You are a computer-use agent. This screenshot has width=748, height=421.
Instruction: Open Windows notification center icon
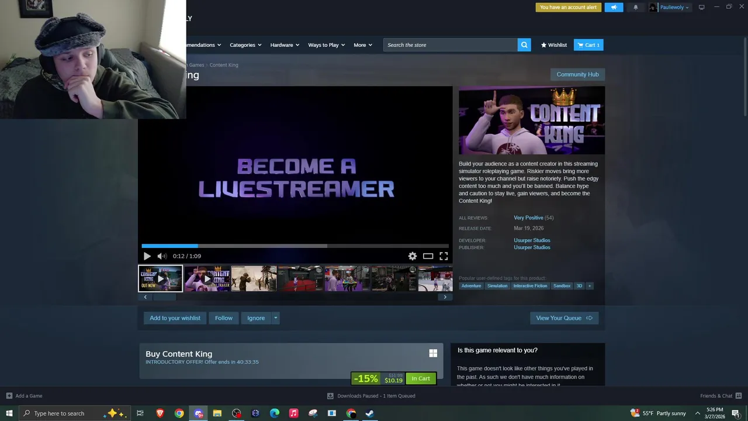[x=736, y=413]
